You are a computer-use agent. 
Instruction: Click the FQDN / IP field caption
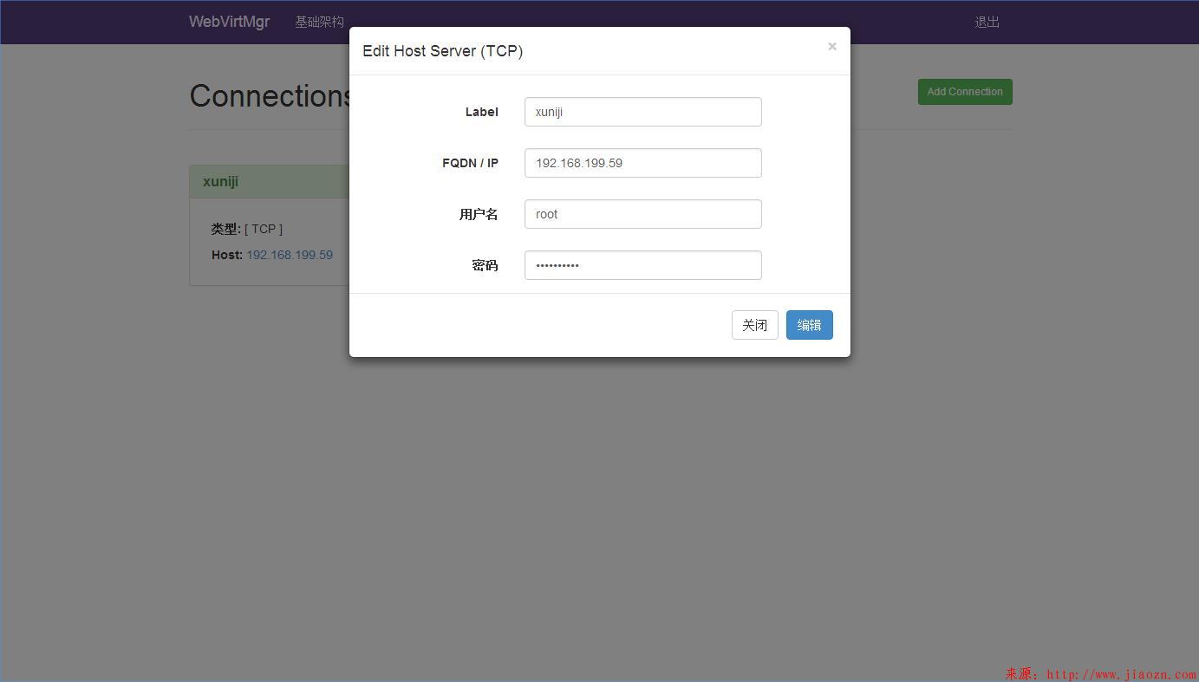click(470, 163)
